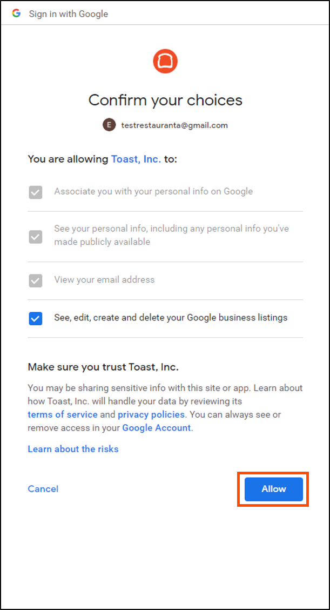The width and height of the screenshot is (330, 610).
Task: Open the terms of service link
Action: click(63, 414)
